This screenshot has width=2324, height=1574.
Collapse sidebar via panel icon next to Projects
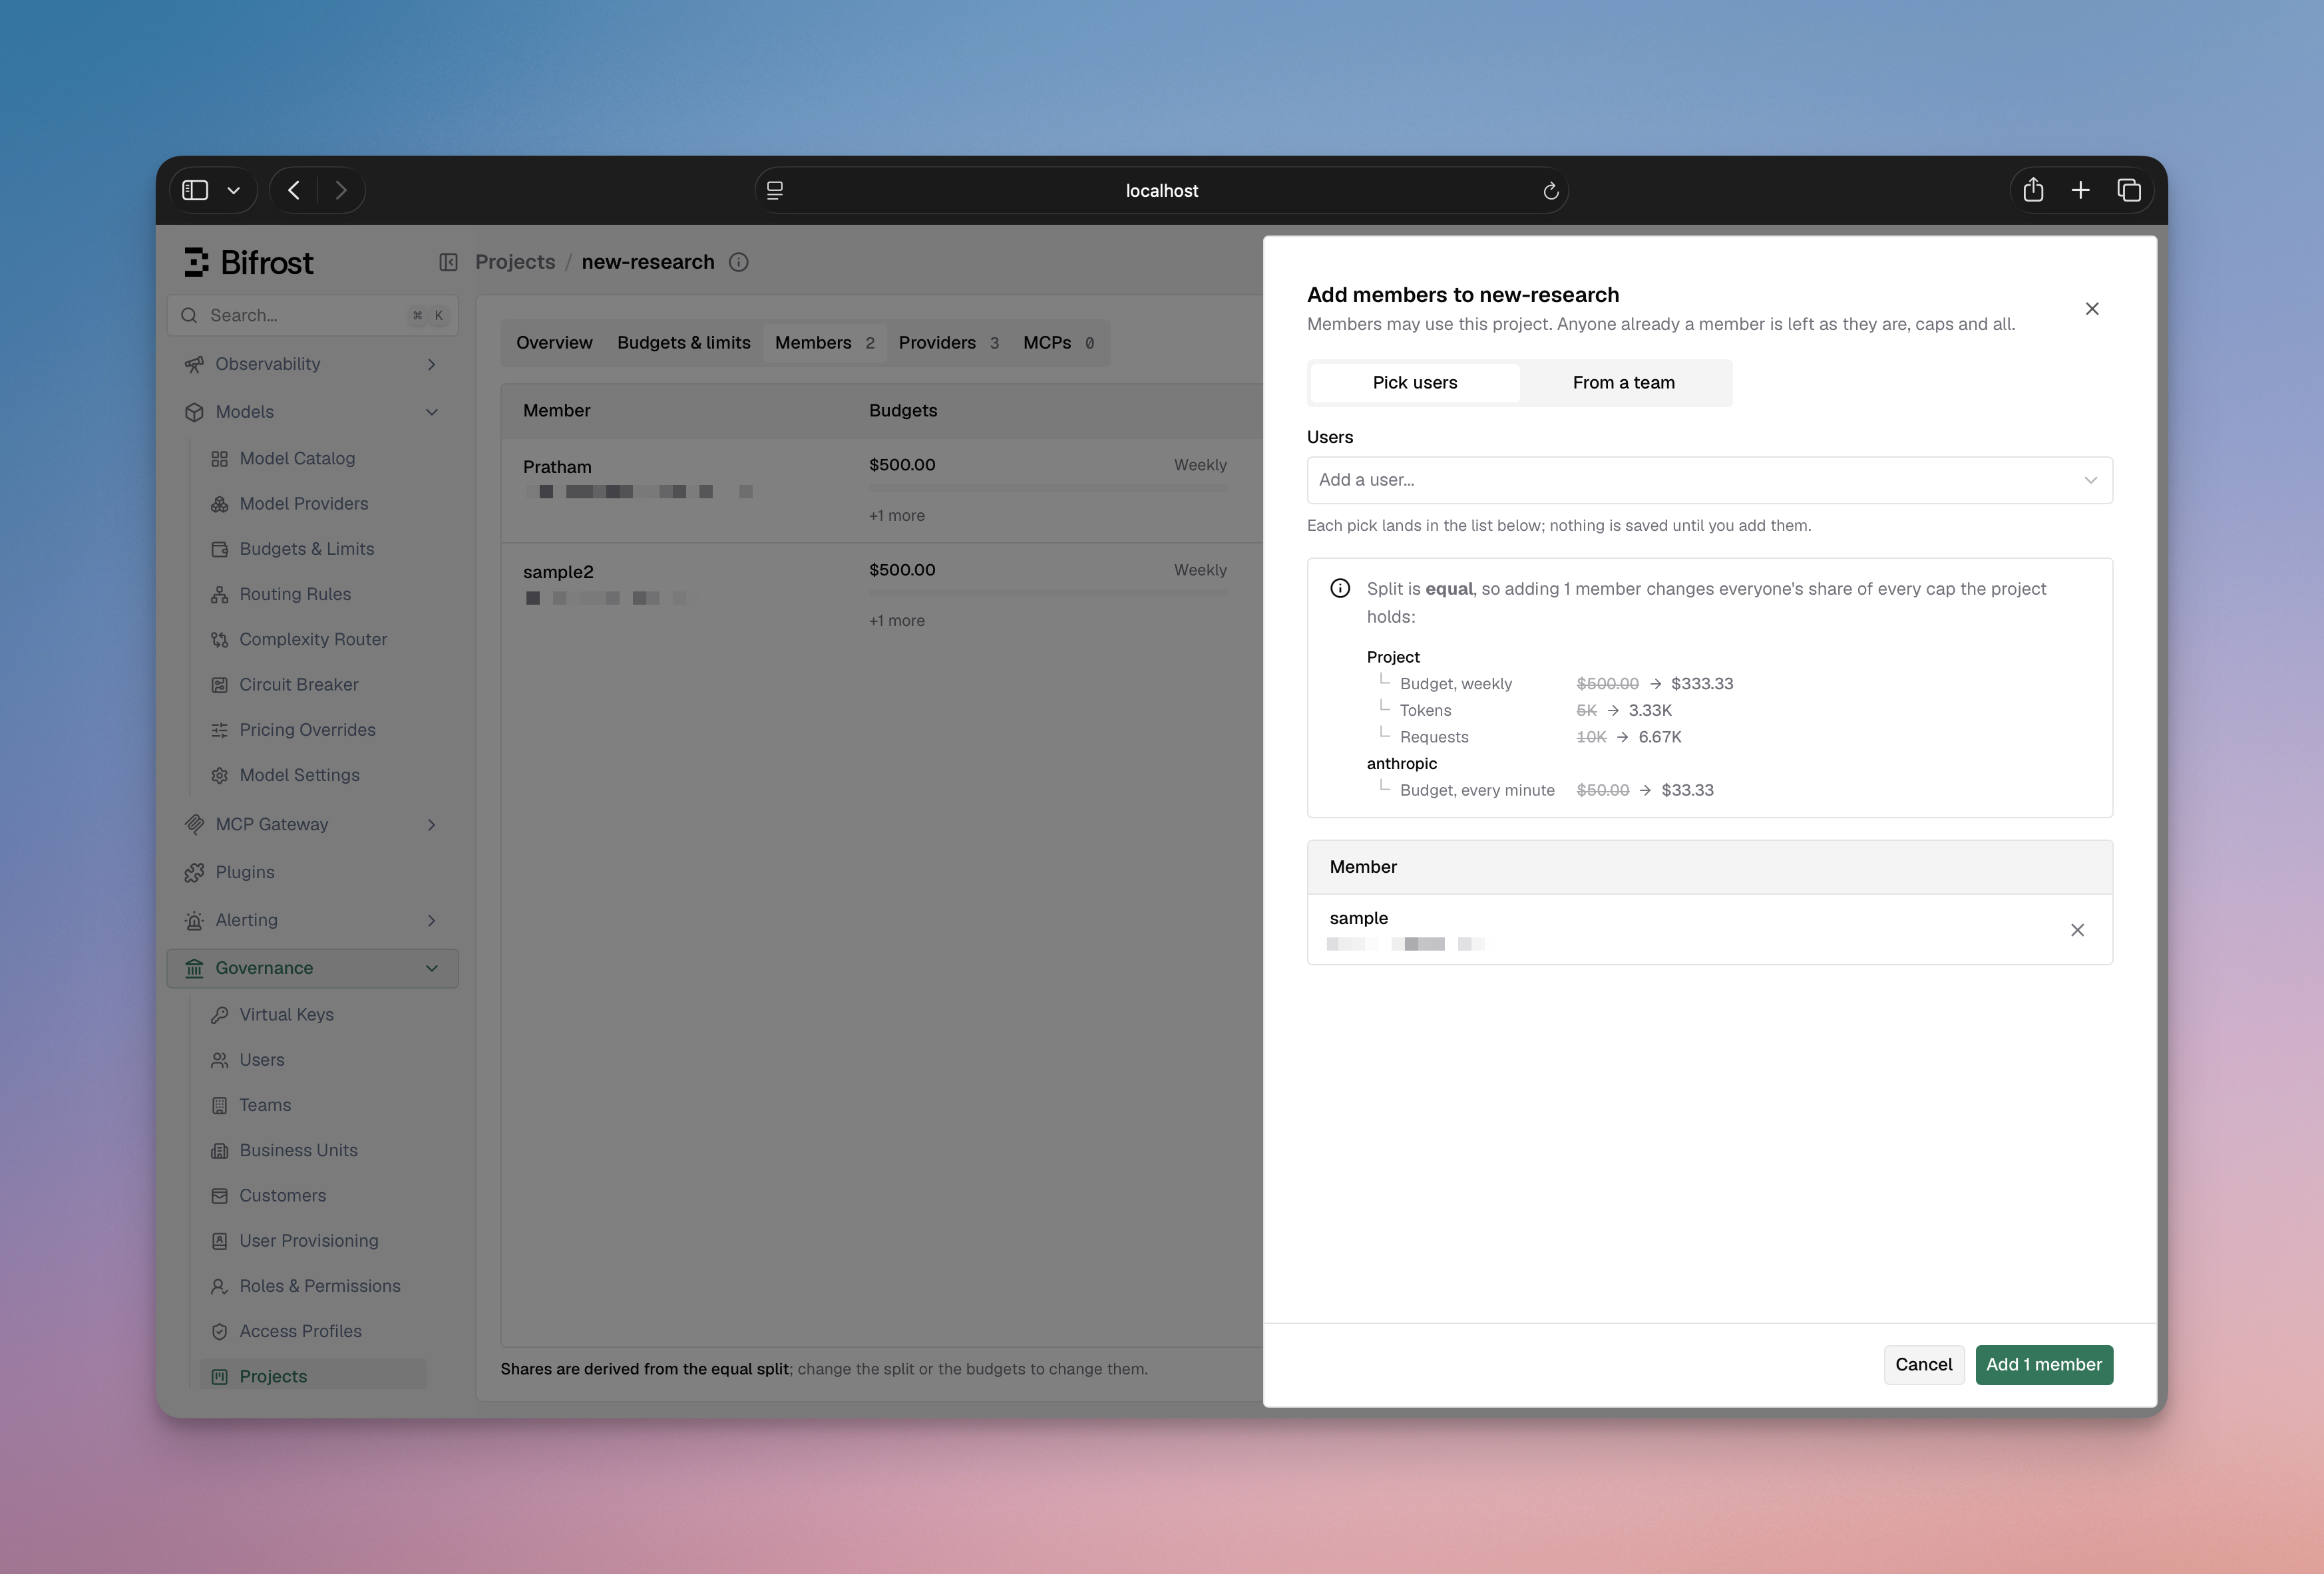point(449,262)
